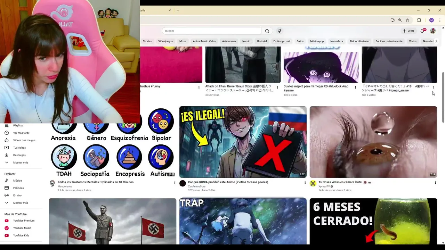Select the Anime Music Video chip
The width and height of the screenshot is (445, 250).
(204, 41)
